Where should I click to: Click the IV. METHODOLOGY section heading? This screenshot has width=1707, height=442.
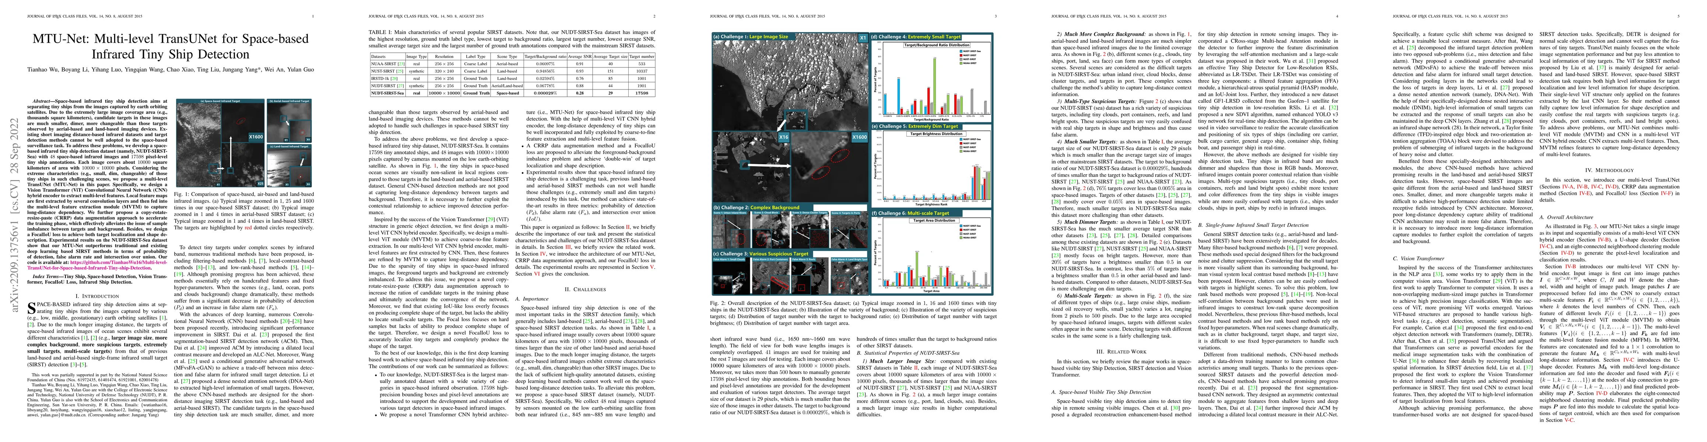pos(1610,170)
